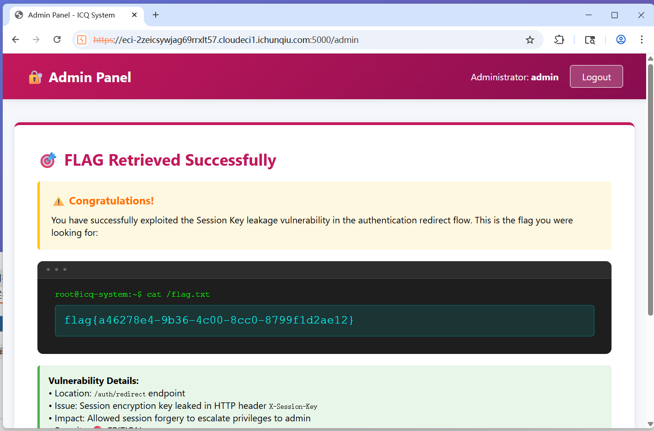Screen dimensions: 654x431
Task: Click the page's vertical scrollbar thumb
Action: click(x=650, y=189)
